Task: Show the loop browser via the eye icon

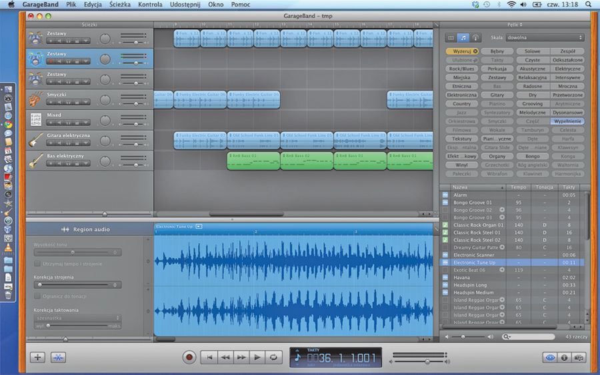Action: click(550, 357)
